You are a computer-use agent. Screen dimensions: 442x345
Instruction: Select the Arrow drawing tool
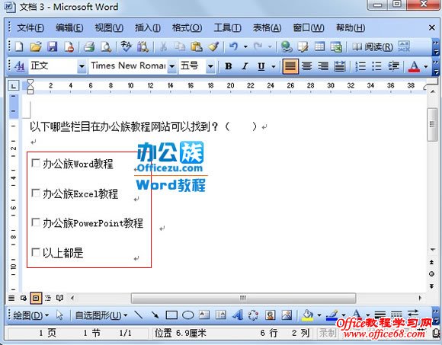pos(155,315)
